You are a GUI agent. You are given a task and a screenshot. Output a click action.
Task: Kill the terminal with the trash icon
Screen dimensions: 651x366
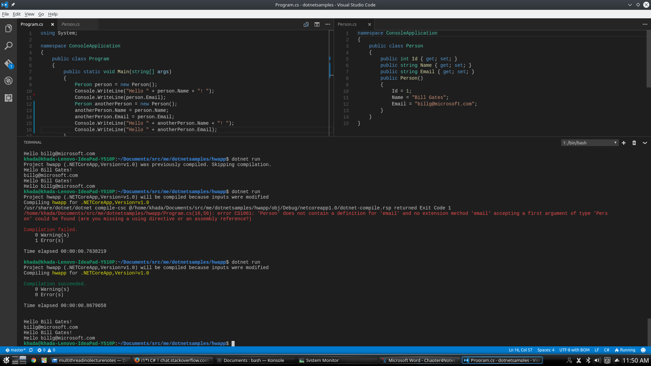(634, 143)
